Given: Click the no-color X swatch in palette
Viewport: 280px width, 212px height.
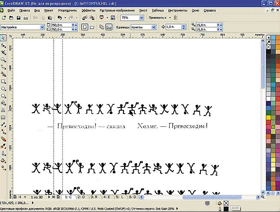Looking at the screenshot, I should click(x=268, y=47).
